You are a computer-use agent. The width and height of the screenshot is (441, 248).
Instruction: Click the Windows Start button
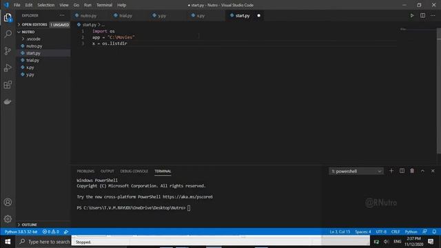(x=8, y=242)
